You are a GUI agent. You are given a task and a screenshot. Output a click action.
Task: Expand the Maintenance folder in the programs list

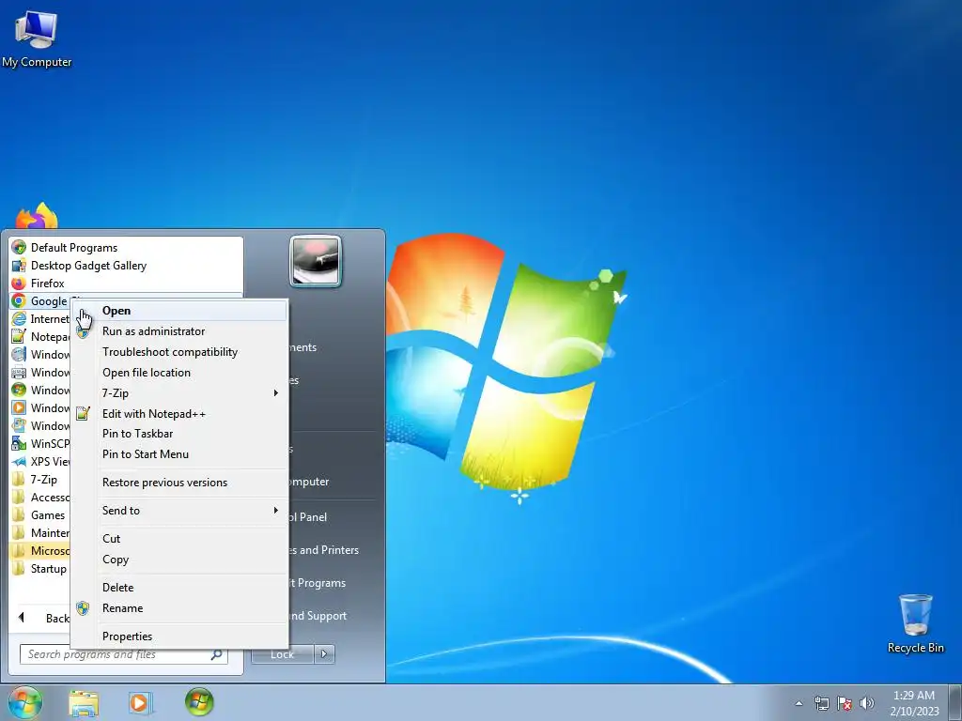[39, 533]
